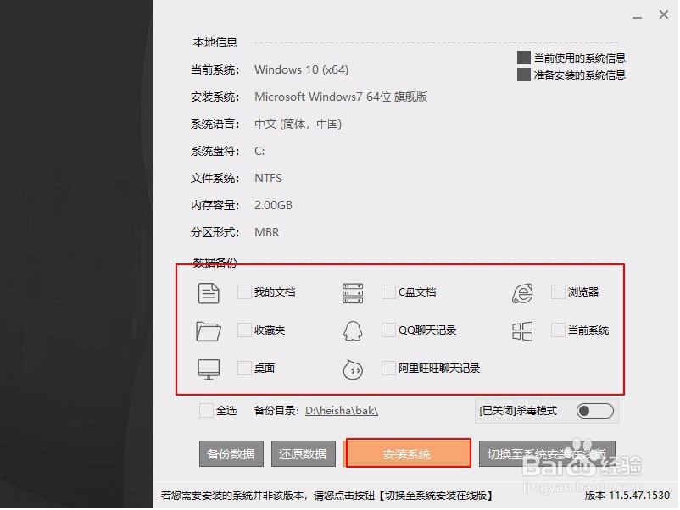Check the 收藏夹 backup checkbox

pyautogui.click(x=244, y=330)
